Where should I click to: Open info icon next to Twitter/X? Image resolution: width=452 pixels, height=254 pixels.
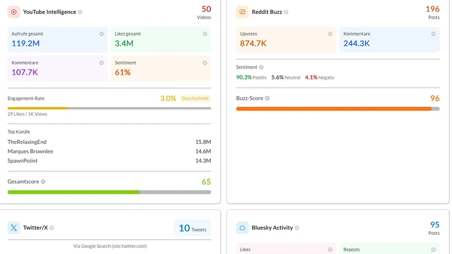coord(51,228)
